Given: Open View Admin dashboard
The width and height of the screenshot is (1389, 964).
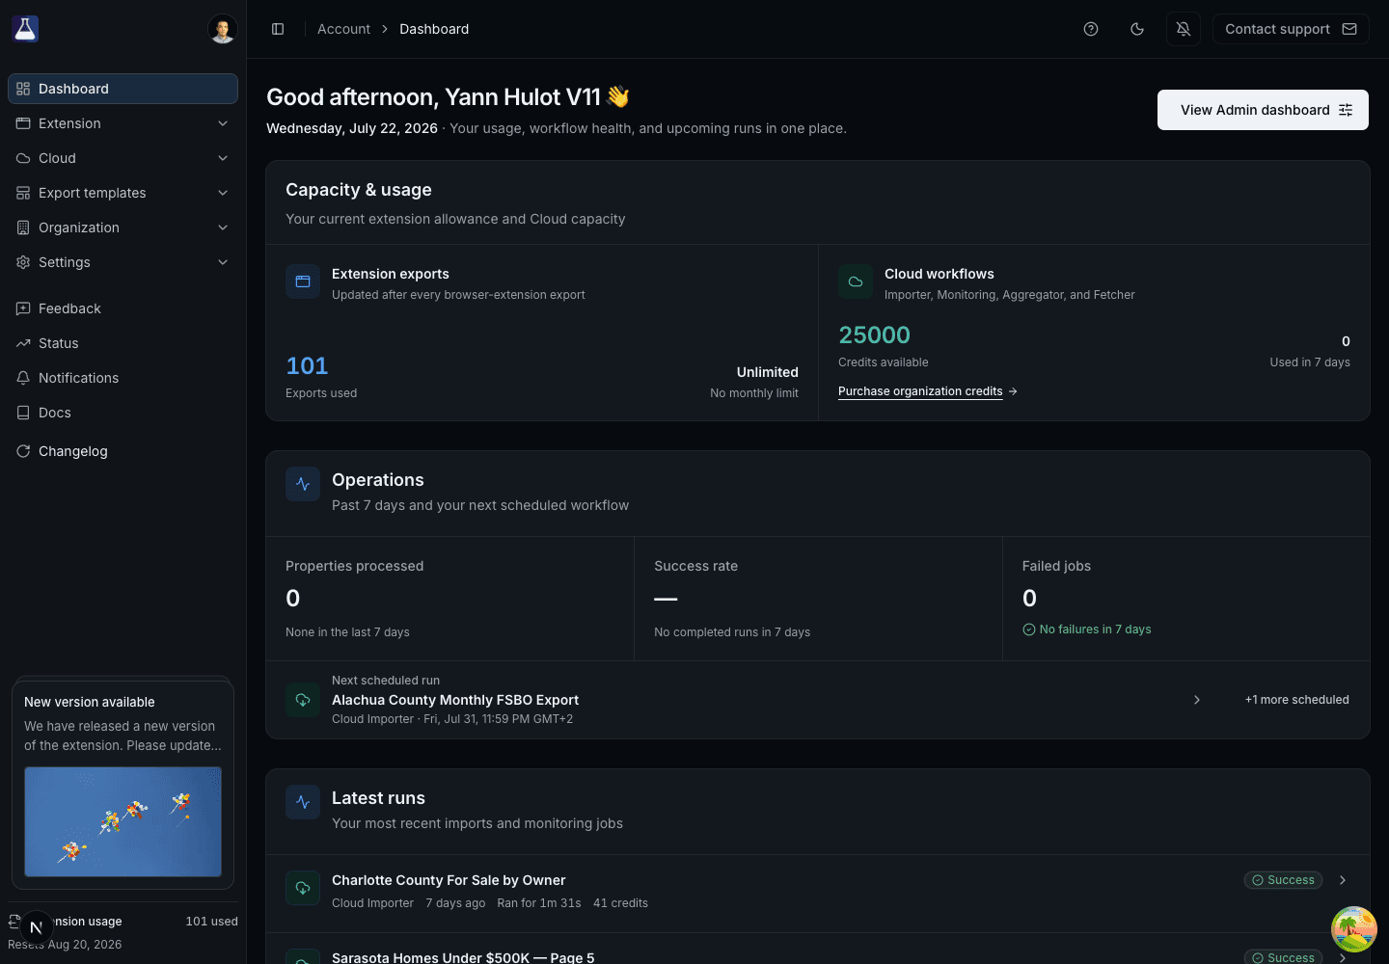Looking at the screenshot, I should click(1263, 110).
